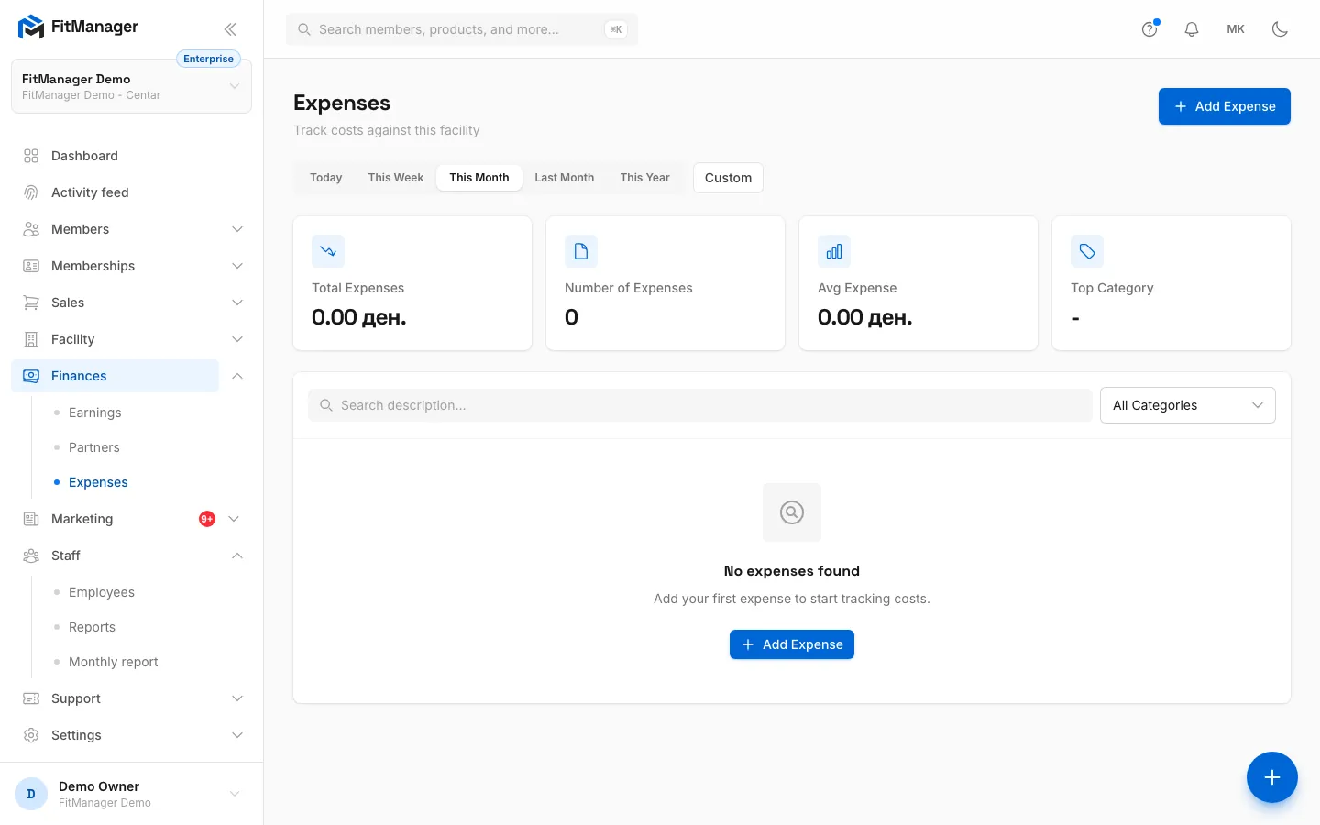Expand the Sales submenu chevron
The image size is (1320, 825).
[237, 302]
